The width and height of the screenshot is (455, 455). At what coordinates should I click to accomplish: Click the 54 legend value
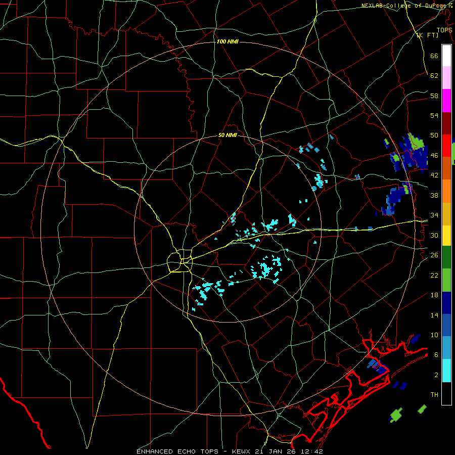tap(434, 115)
